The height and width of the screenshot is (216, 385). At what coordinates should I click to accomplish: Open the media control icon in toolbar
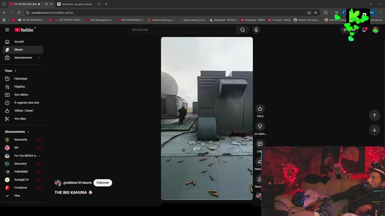point(336,13)
